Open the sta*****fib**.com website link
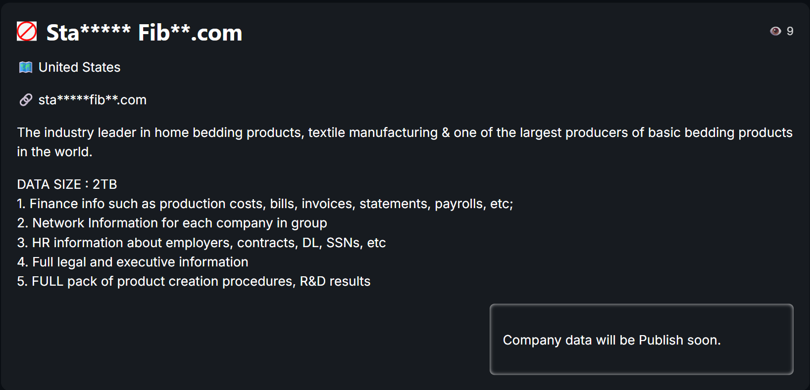Viewport: 810px width, 390px height. click(93, 100)
